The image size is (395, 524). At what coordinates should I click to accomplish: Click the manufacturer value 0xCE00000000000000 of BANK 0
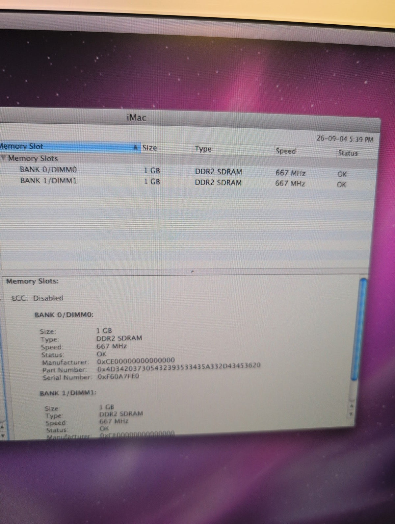point(136,361)
